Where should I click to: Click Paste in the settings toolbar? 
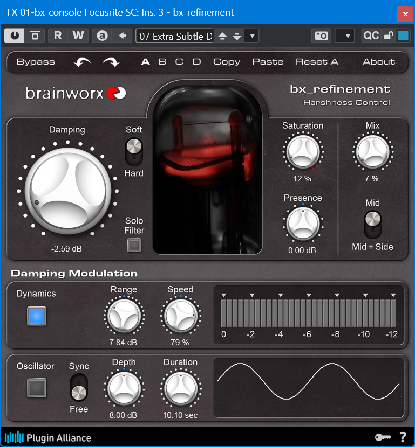point(268,62)
